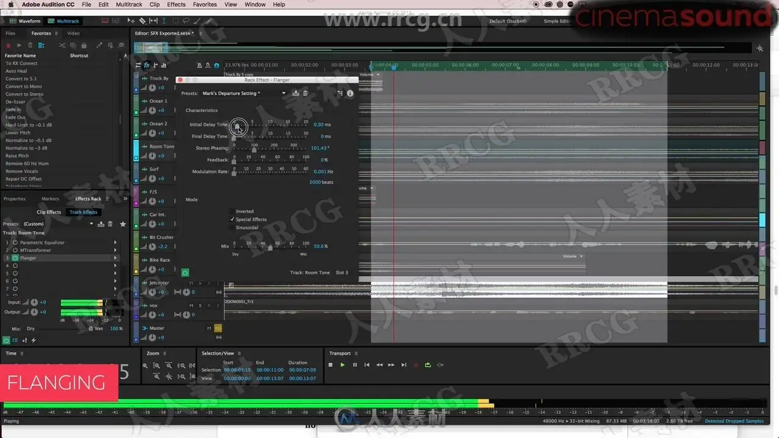Adjust the Dry/Wet Mix slider in Flanger
Image resolution: width=779 pixels, height=438 pixels.
tap(270, 246)
